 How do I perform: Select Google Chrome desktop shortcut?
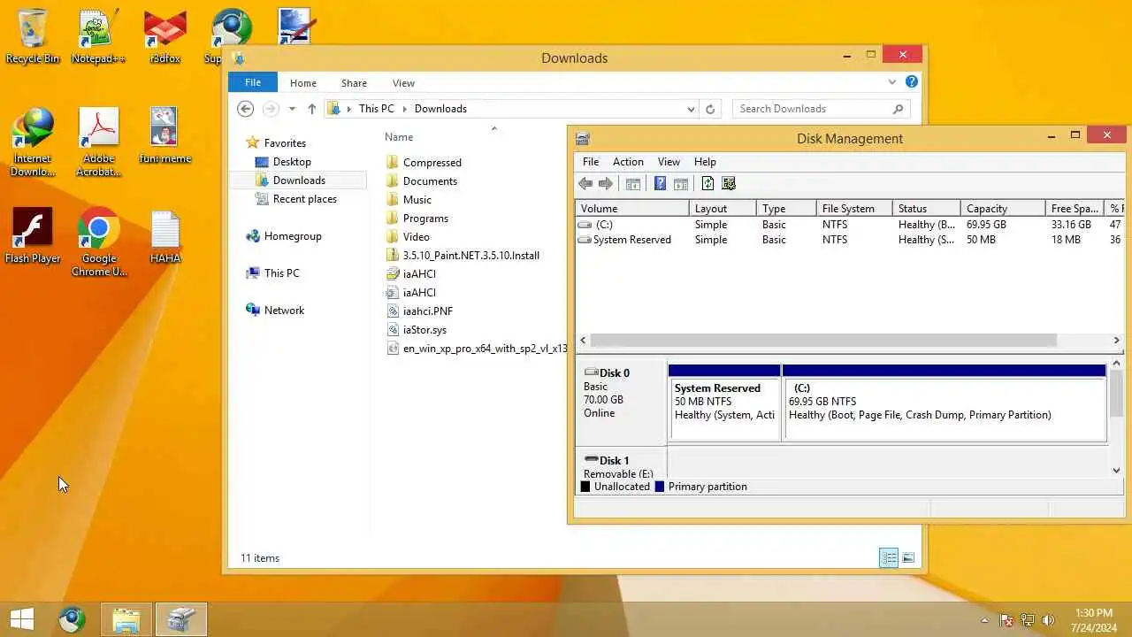99,242
